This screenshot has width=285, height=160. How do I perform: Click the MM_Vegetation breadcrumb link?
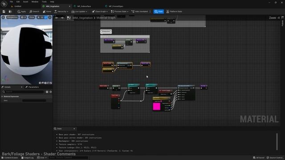click(x=82, y=18)
